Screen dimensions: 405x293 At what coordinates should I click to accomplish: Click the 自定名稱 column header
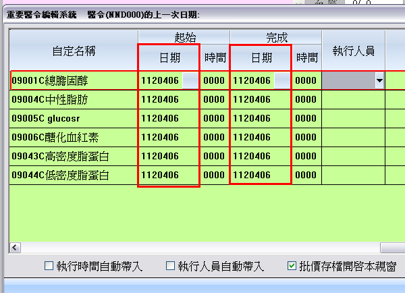(74, 50)
